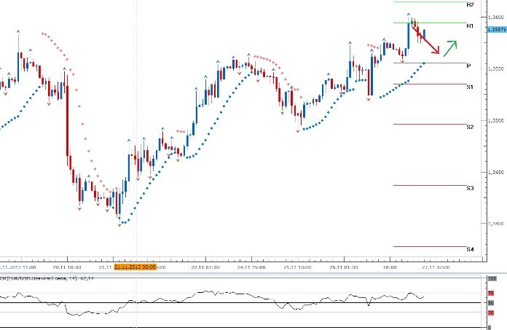Click the R2 pivot resistance label

[x=470, y=4]
